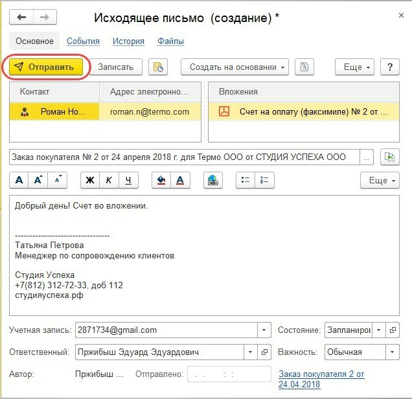Click the ellipsis button beside subject field

pos(366,157)
